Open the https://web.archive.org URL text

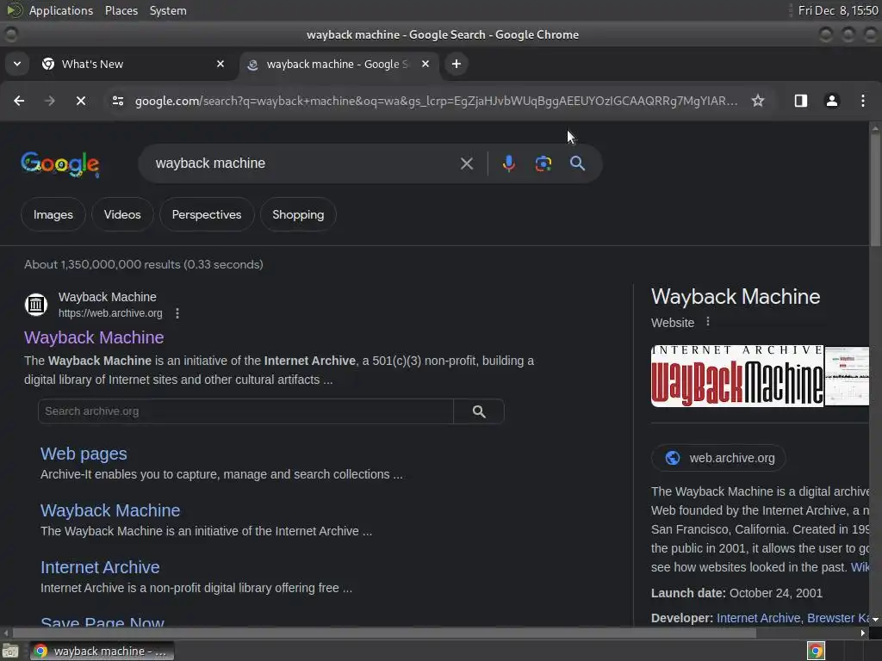tap(110, 313)
